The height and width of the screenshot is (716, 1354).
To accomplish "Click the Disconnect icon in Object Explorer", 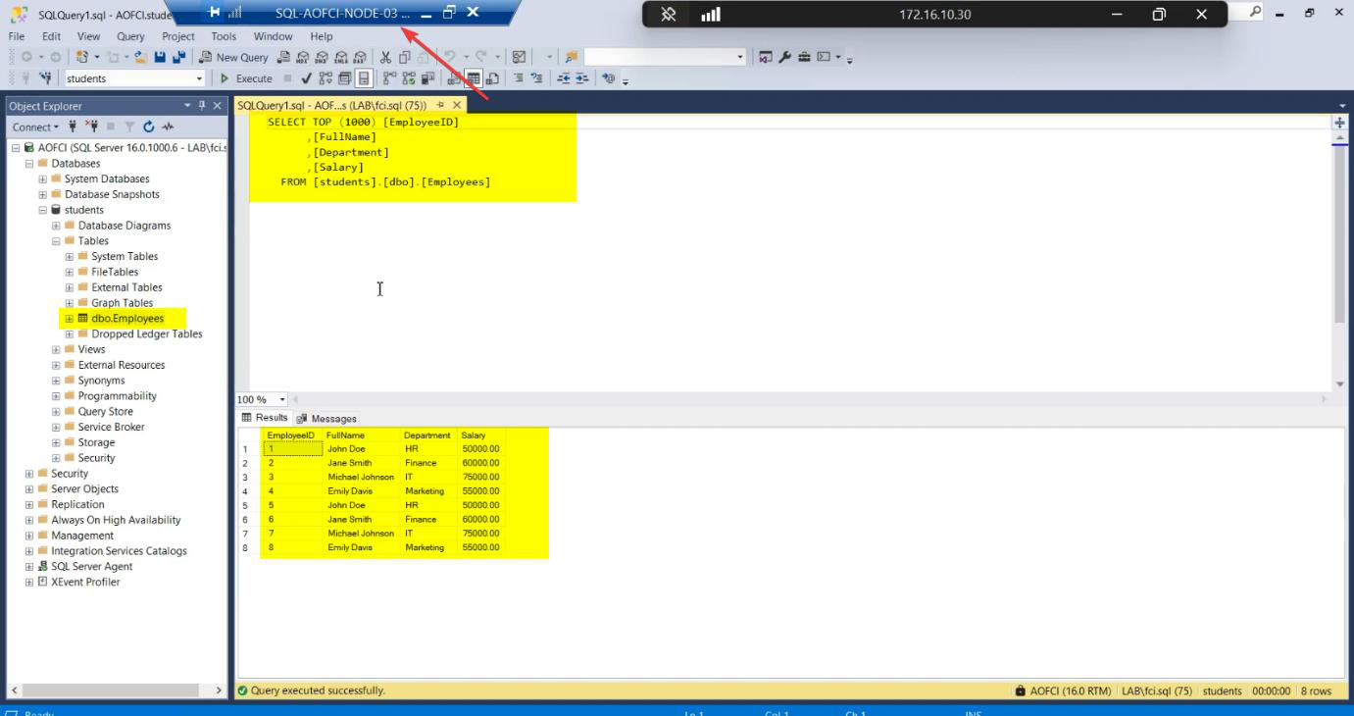I will tap(93, 127).
